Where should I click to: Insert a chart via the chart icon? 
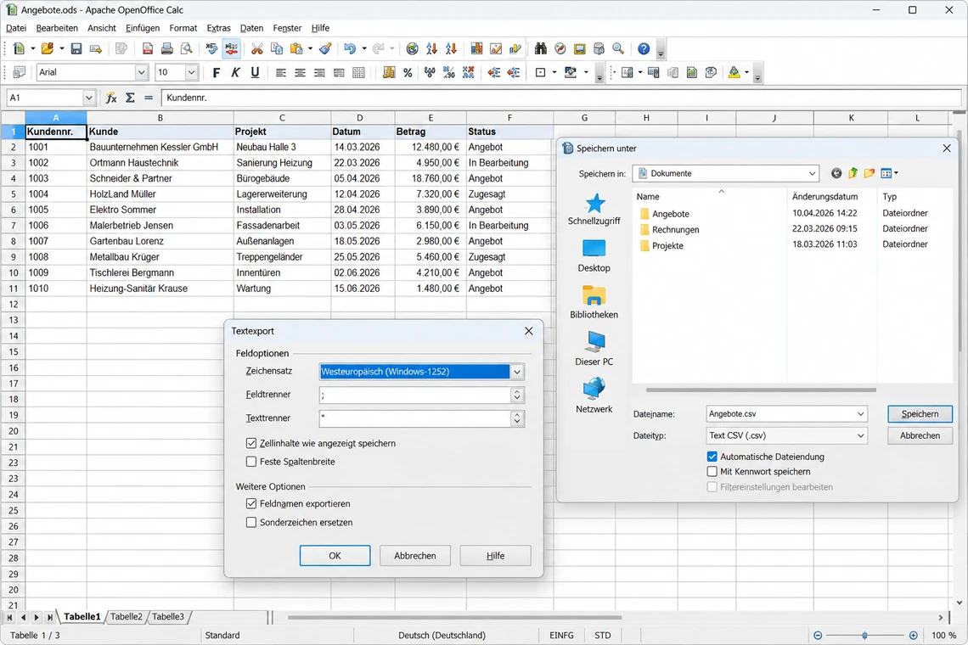[x=476, y=48]
